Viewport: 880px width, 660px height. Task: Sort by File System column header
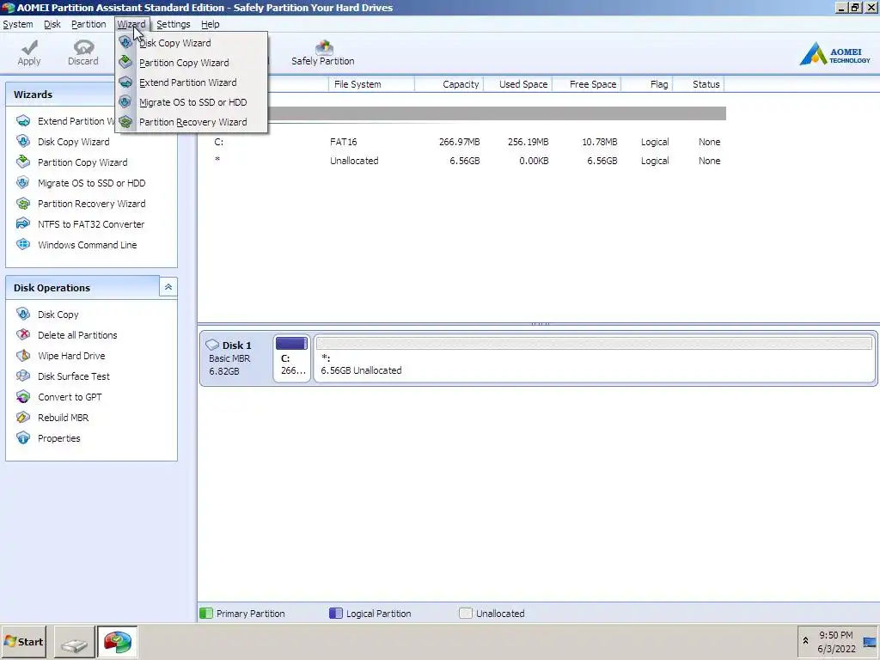371,84
